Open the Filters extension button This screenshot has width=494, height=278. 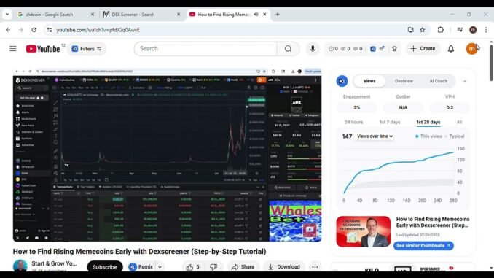tap(87, 49)
